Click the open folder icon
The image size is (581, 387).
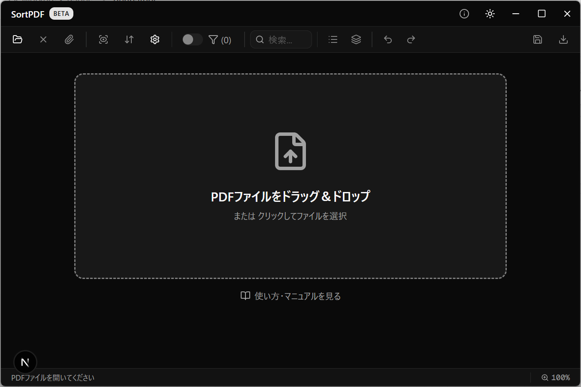[x=18, y=39]
